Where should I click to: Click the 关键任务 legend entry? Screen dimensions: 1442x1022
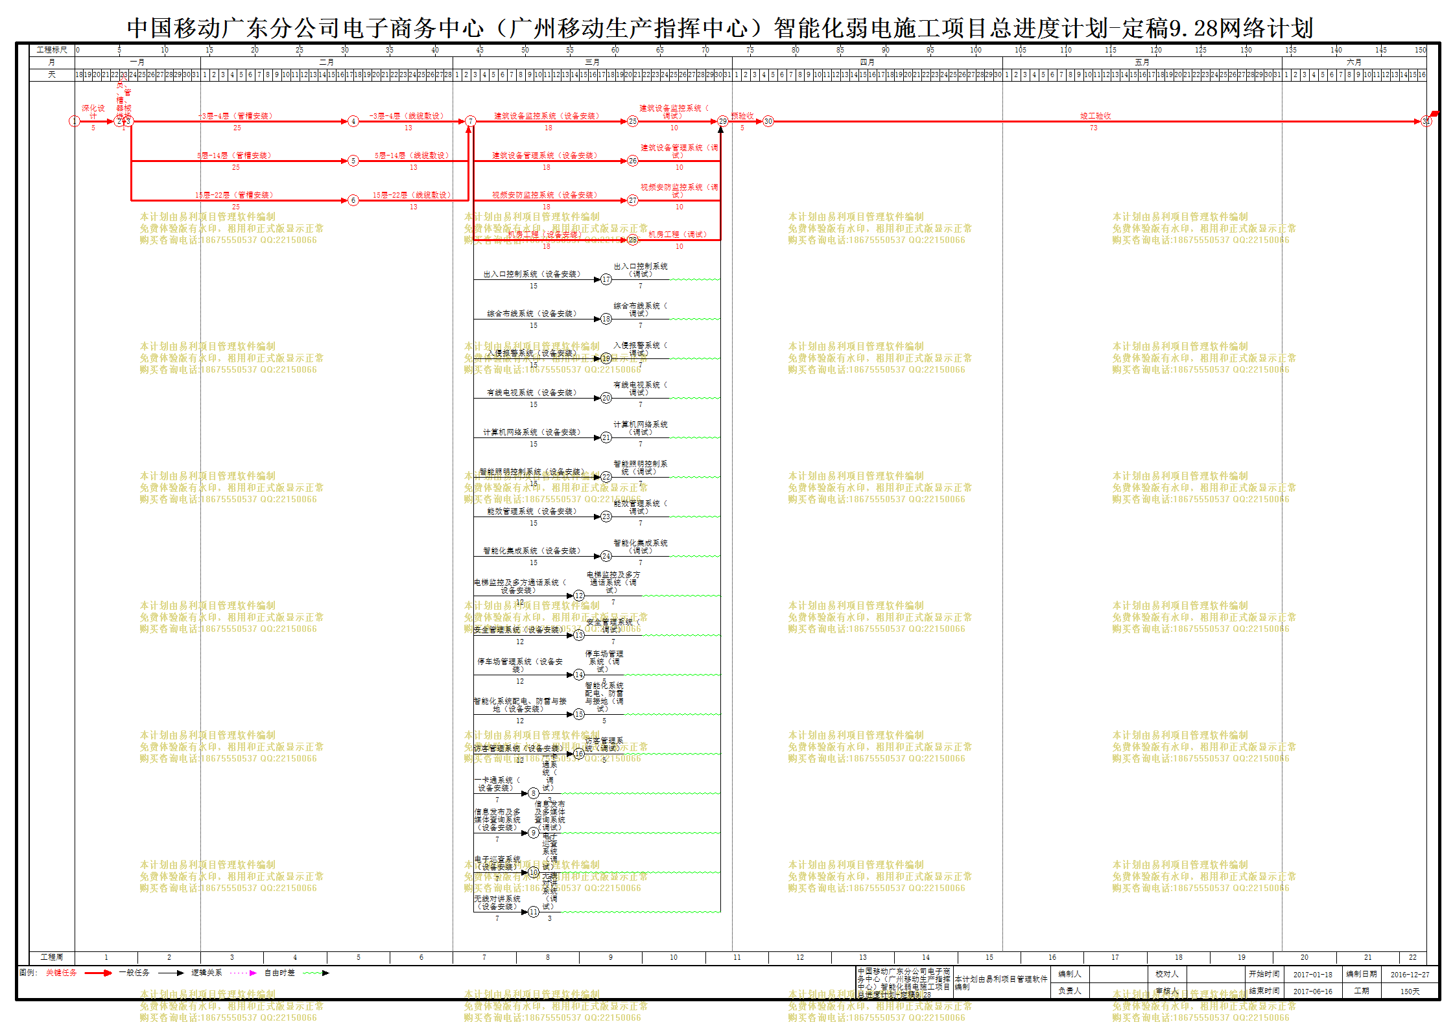62,973
